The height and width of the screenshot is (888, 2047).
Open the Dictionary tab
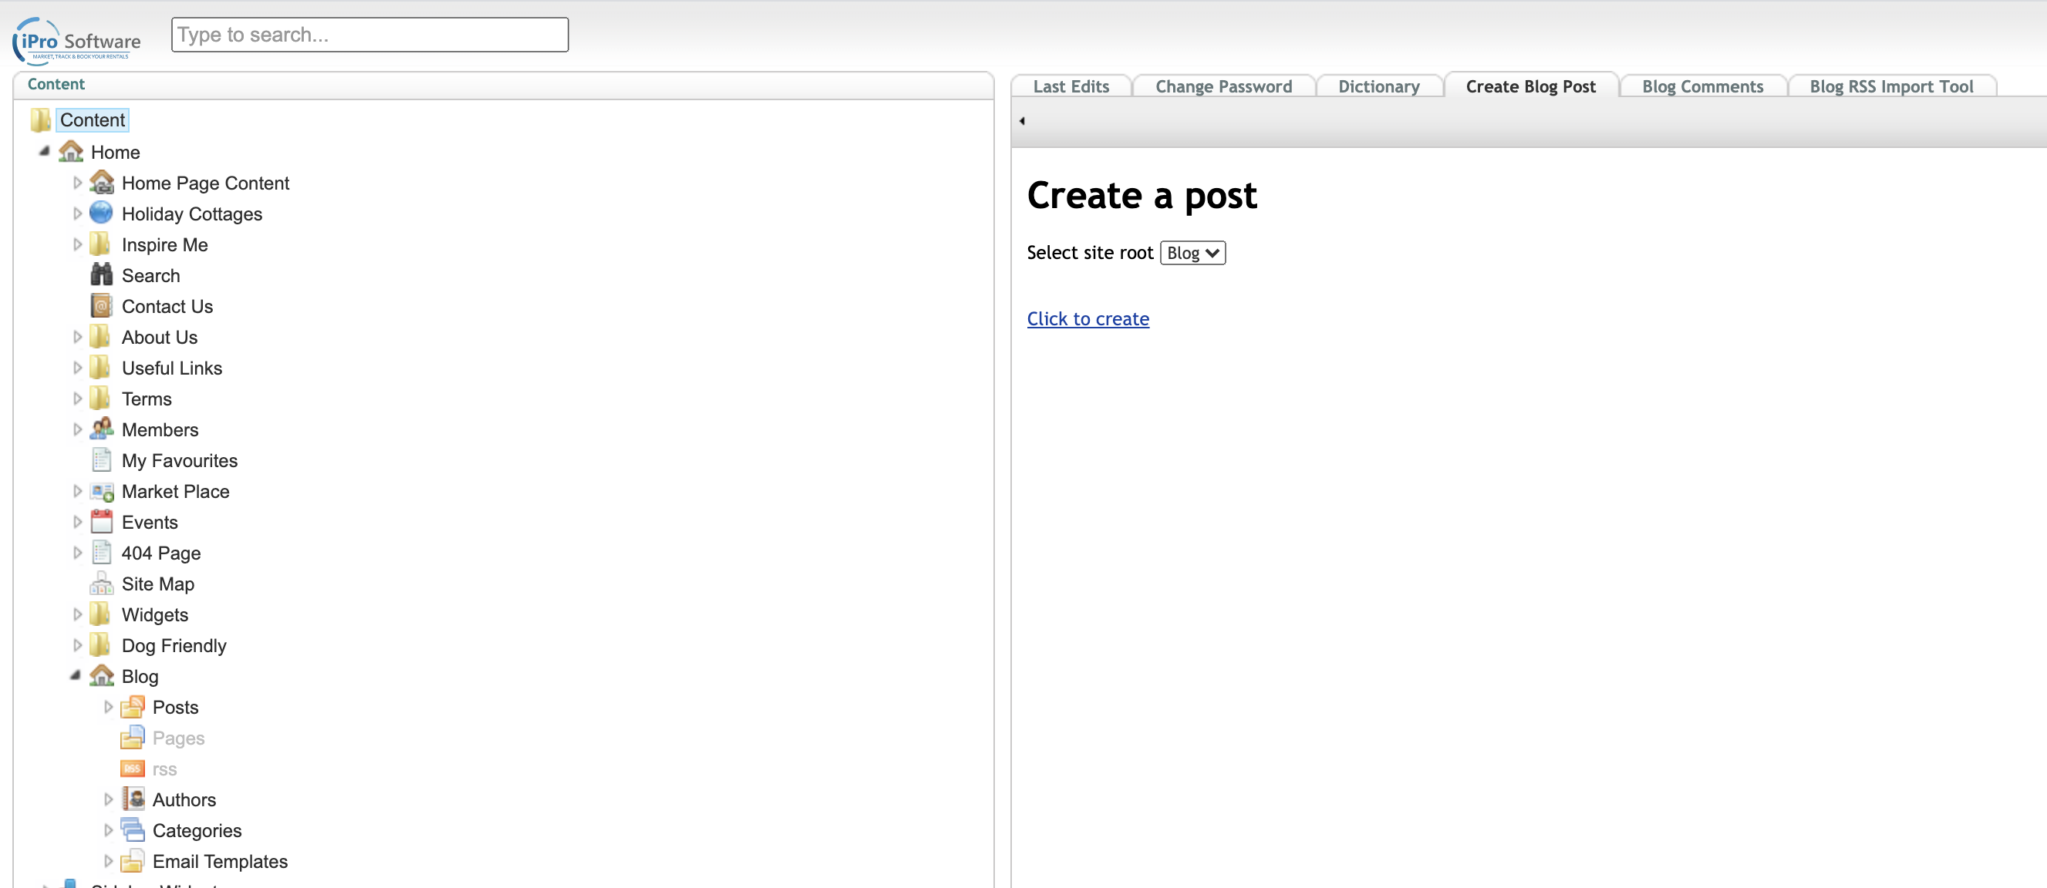(x=1378, y=86)
